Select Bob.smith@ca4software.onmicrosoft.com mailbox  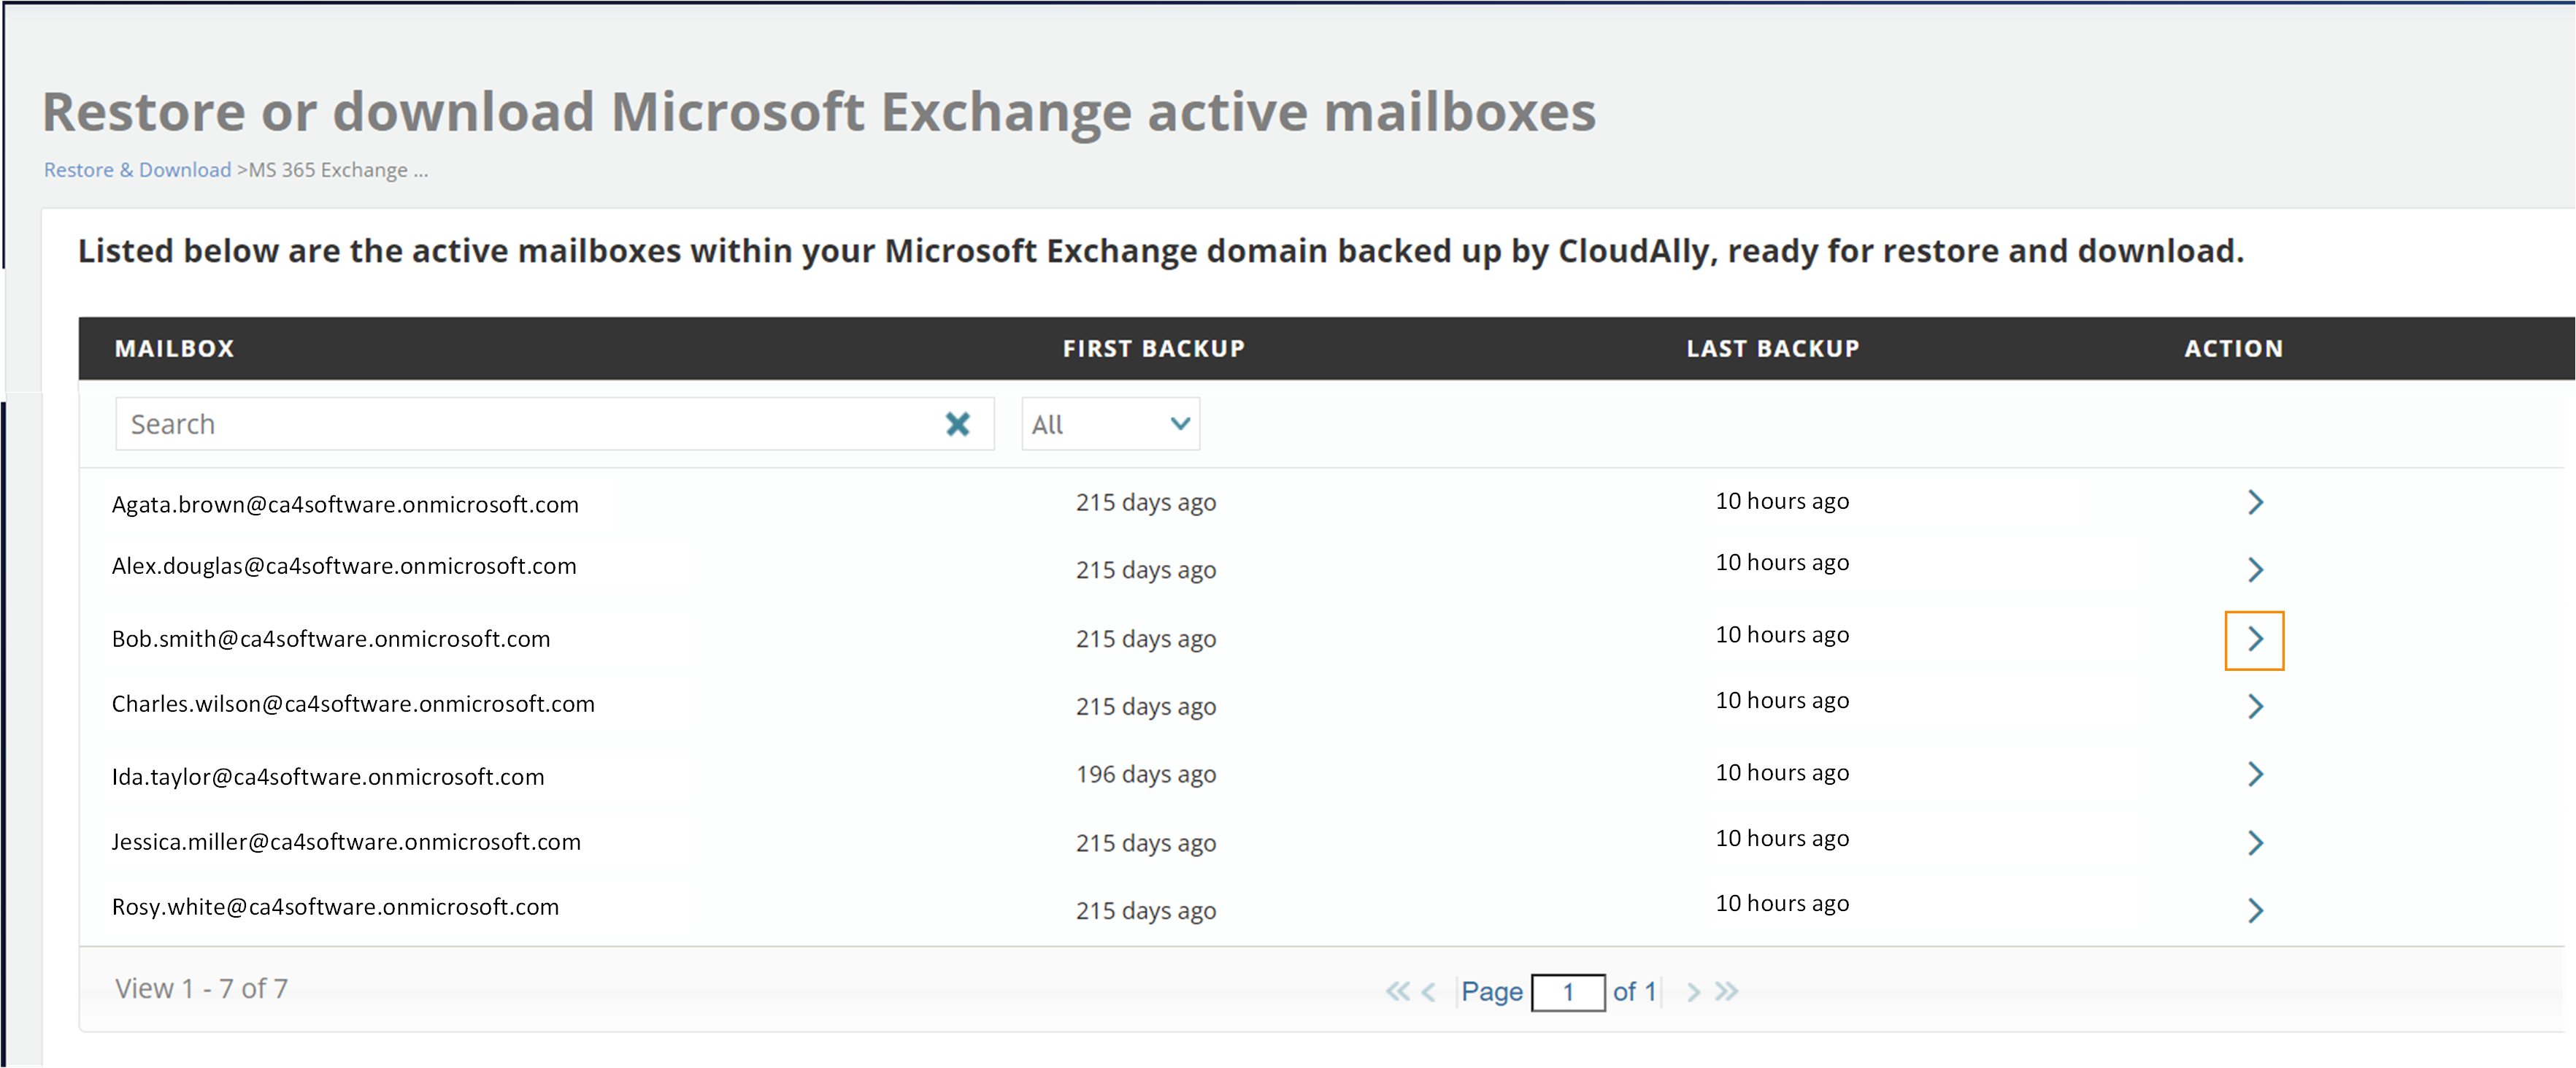pyautogui.click(x=331, y=640)
